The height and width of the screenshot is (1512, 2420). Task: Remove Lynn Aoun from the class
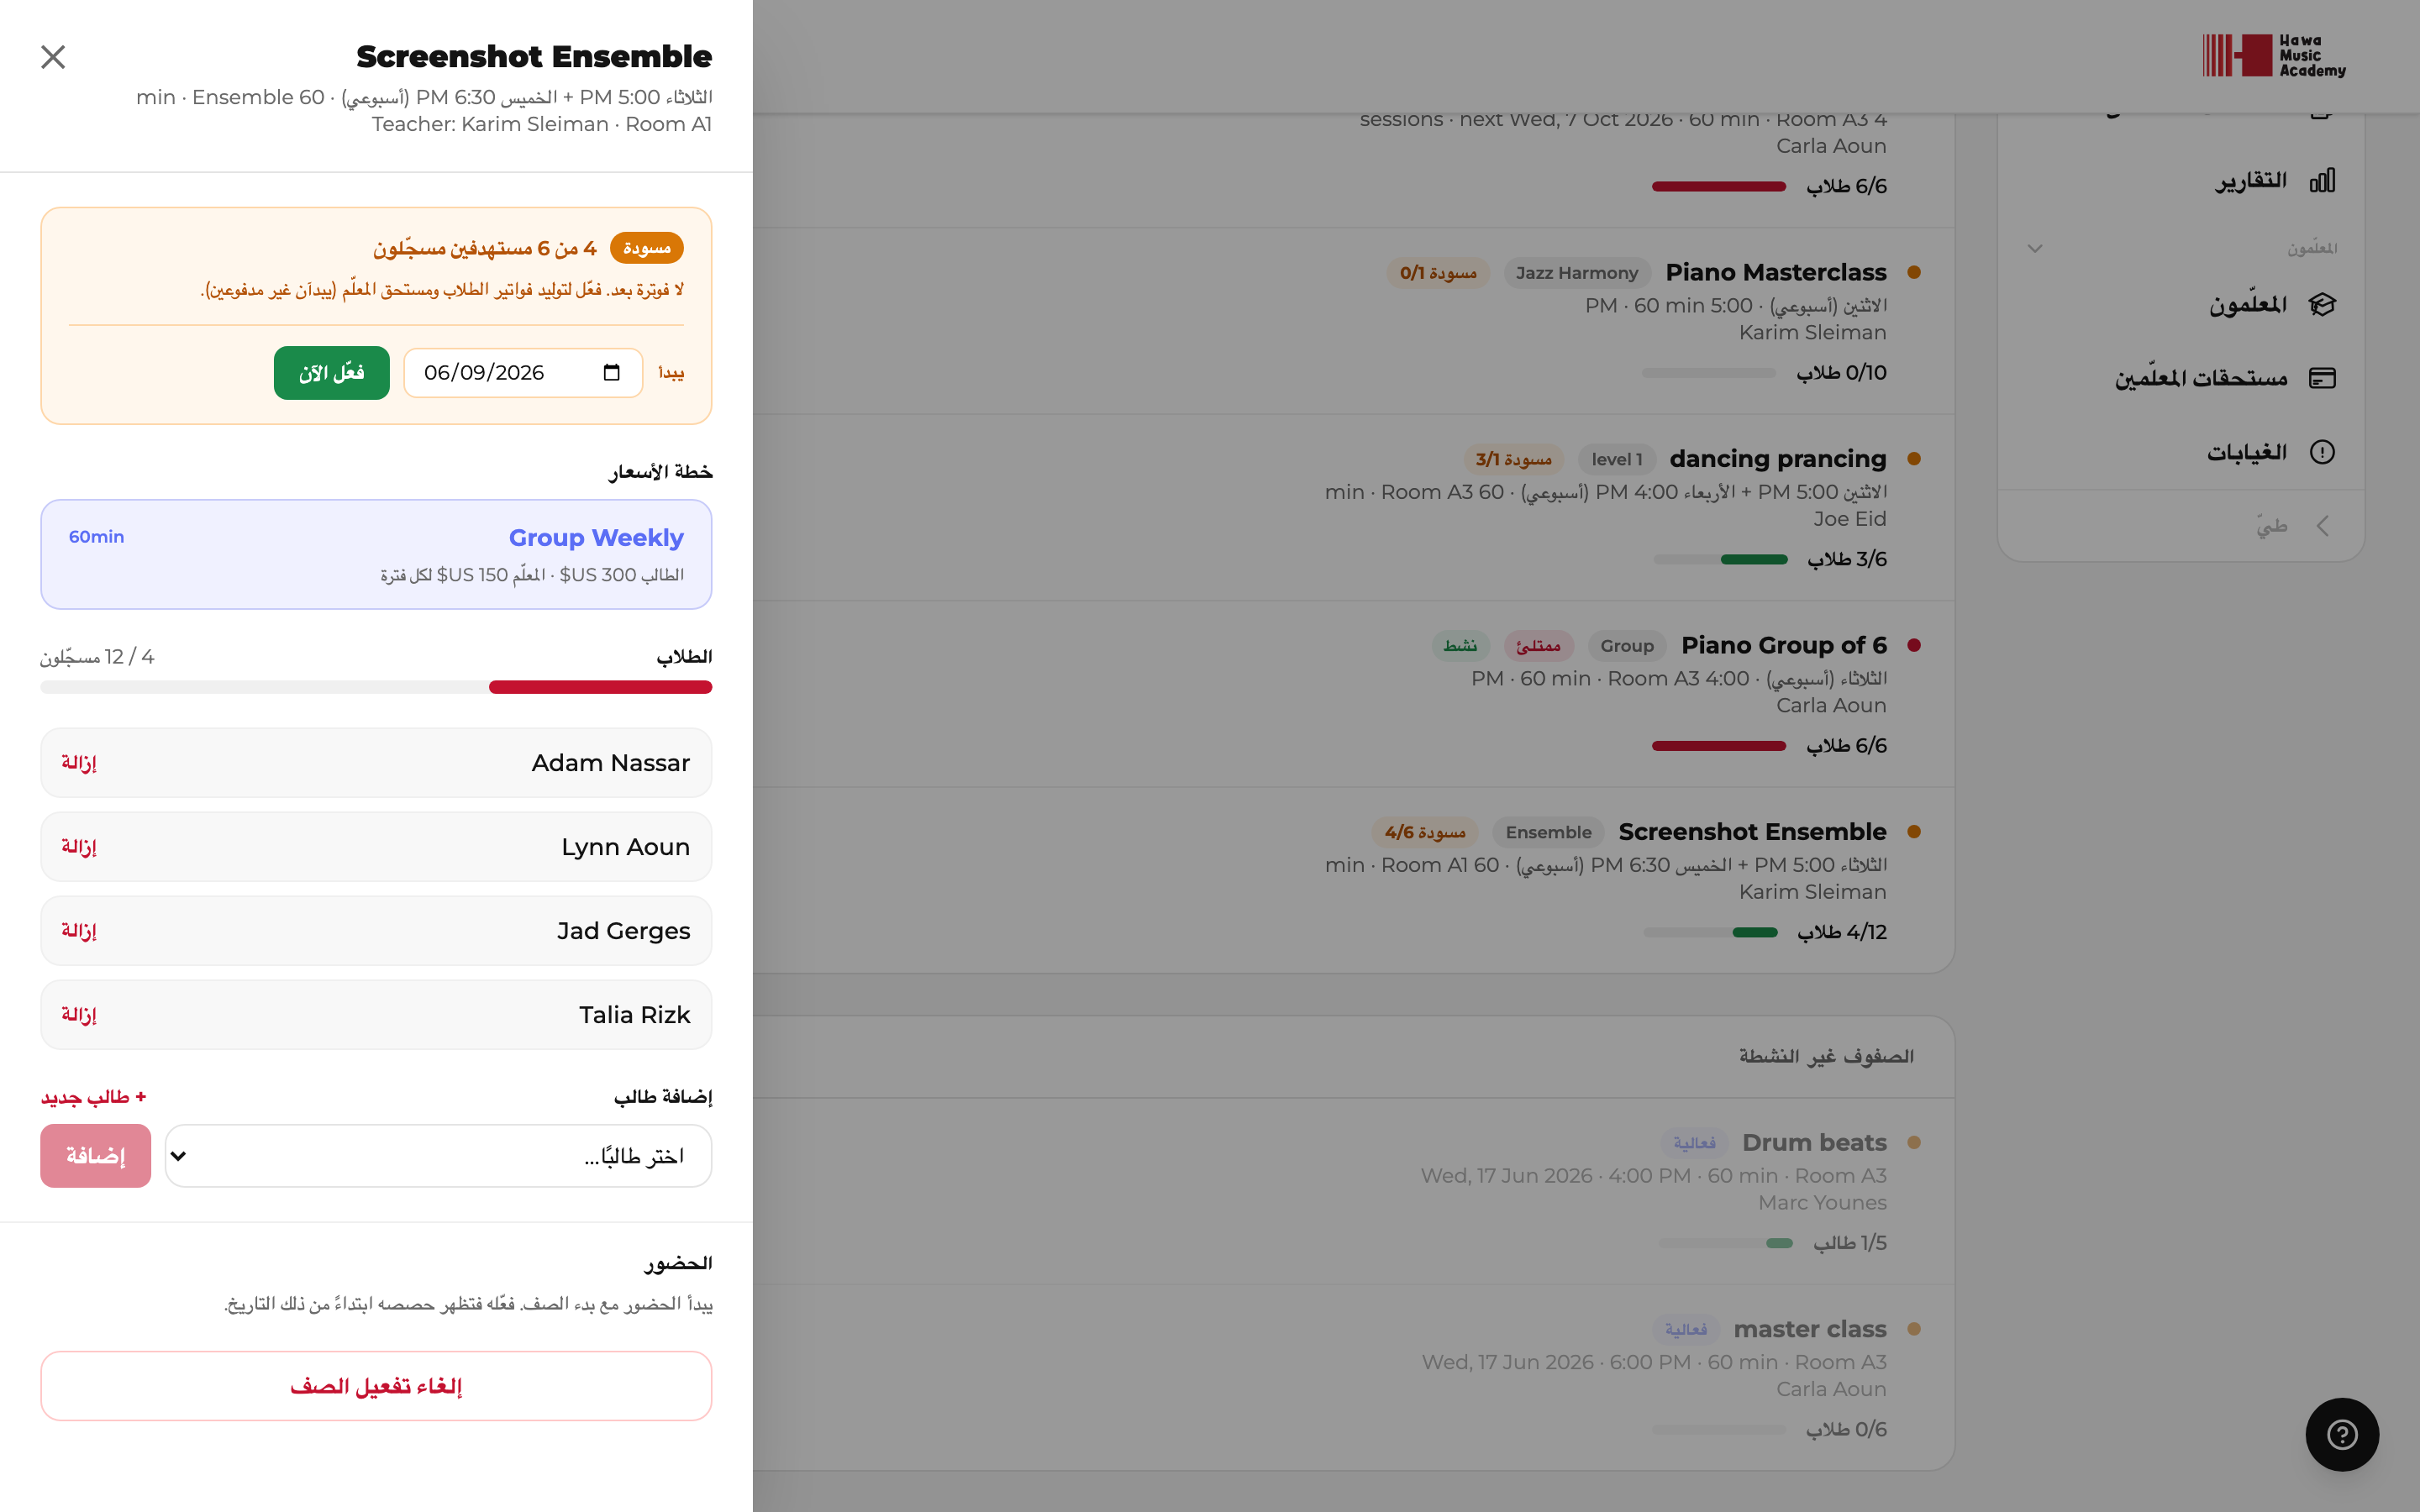point(79,847)
